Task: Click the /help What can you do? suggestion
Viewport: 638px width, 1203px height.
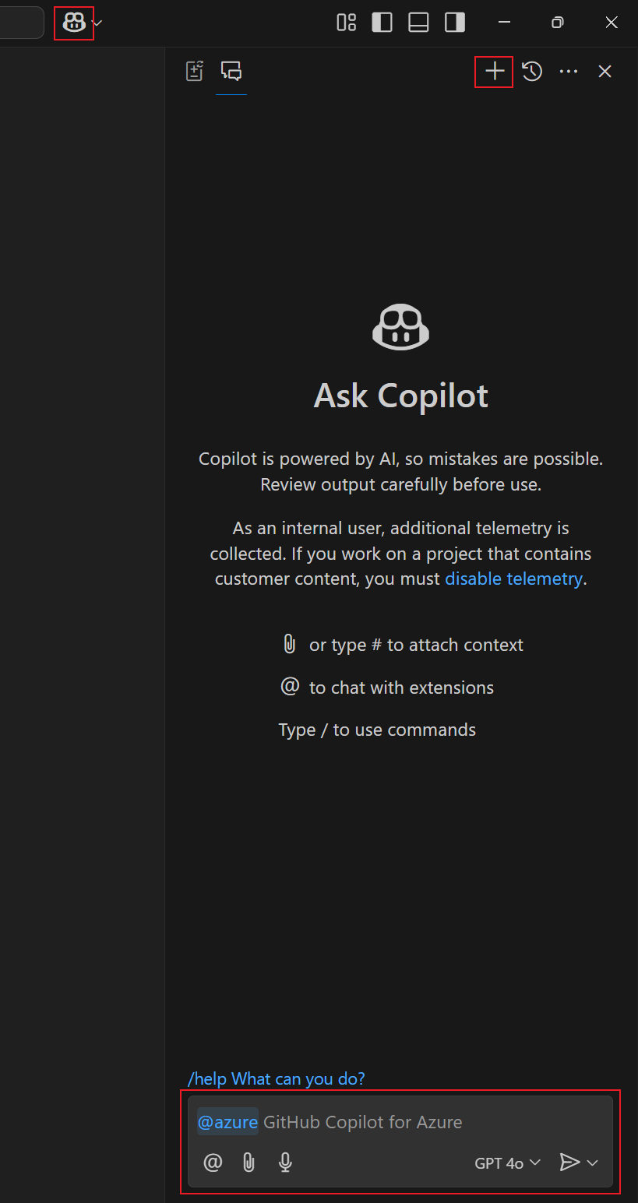Action: (276, 1078)
